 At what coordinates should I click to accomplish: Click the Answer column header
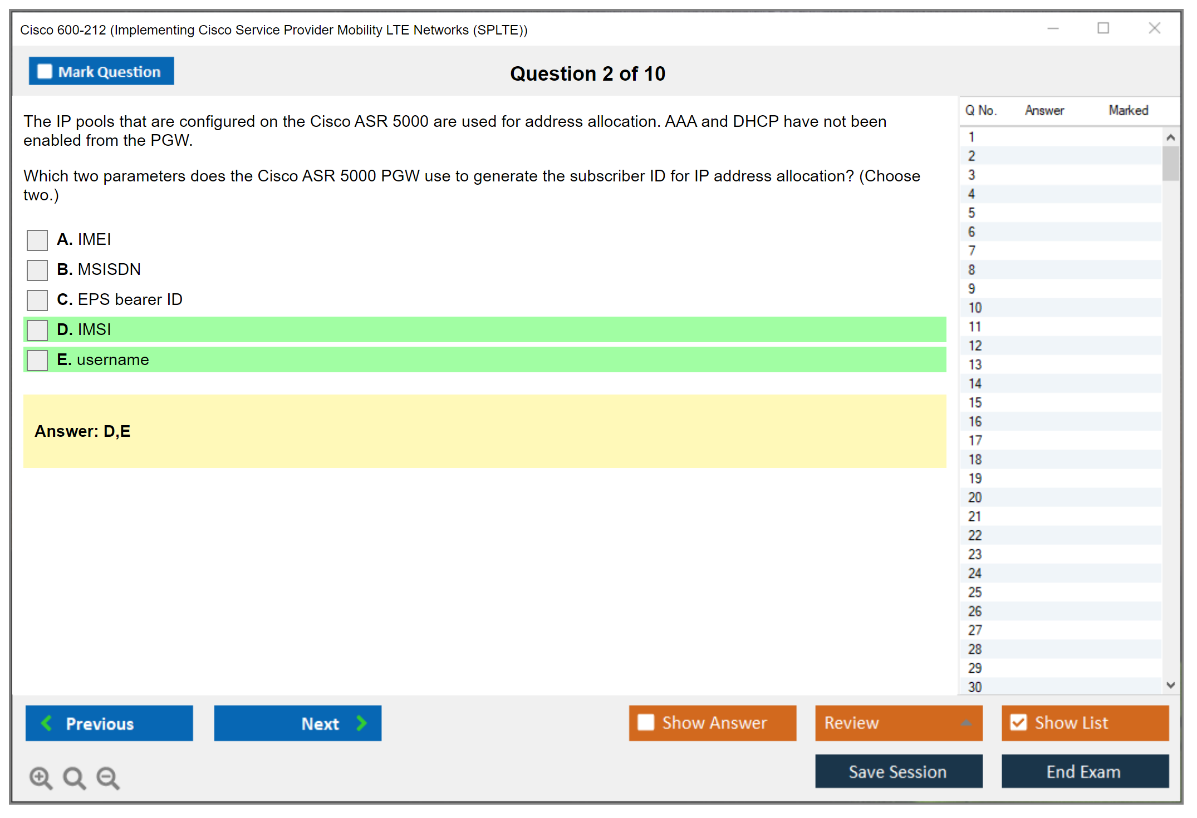pyautogui.click(x=1044, y=110)
